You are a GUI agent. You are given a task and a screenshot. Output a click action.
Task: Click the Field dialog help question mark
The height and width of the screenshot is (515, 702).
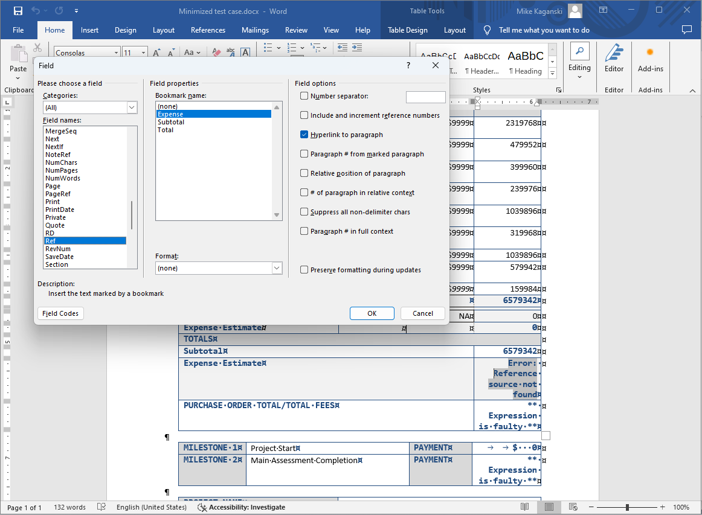click(408, 65)
